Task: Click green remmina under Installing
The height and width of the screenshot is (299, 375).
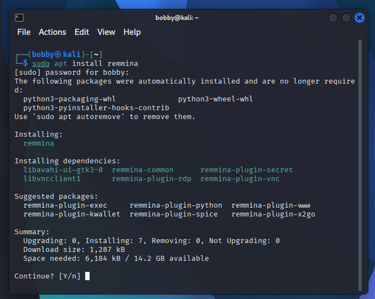Action: click(38, 143)
